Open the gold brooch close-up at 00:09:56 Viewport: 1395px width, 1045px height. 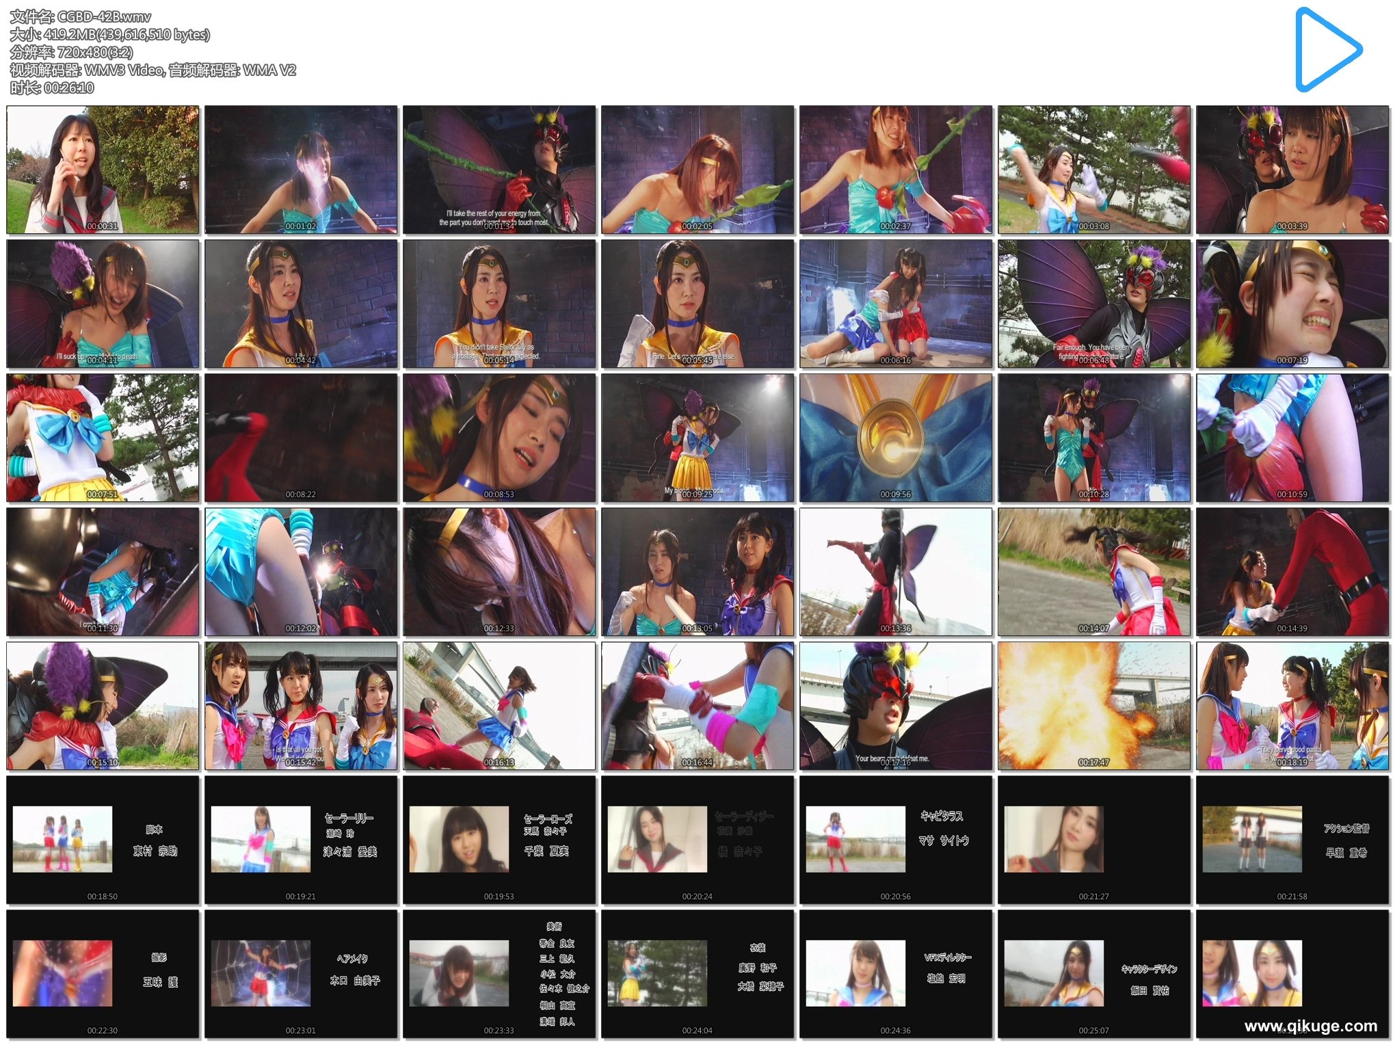point(896,438)
